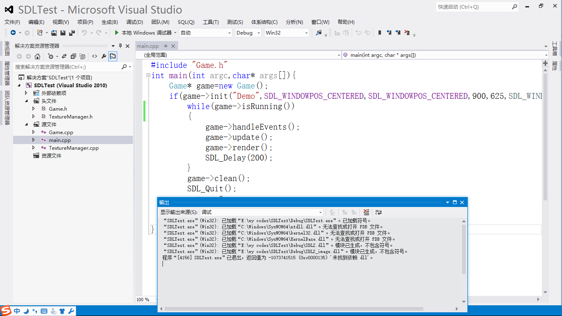This screenshot has width=562, height=316.
Task: Click the find in files toolbar icon
Action: pos(318,33)
